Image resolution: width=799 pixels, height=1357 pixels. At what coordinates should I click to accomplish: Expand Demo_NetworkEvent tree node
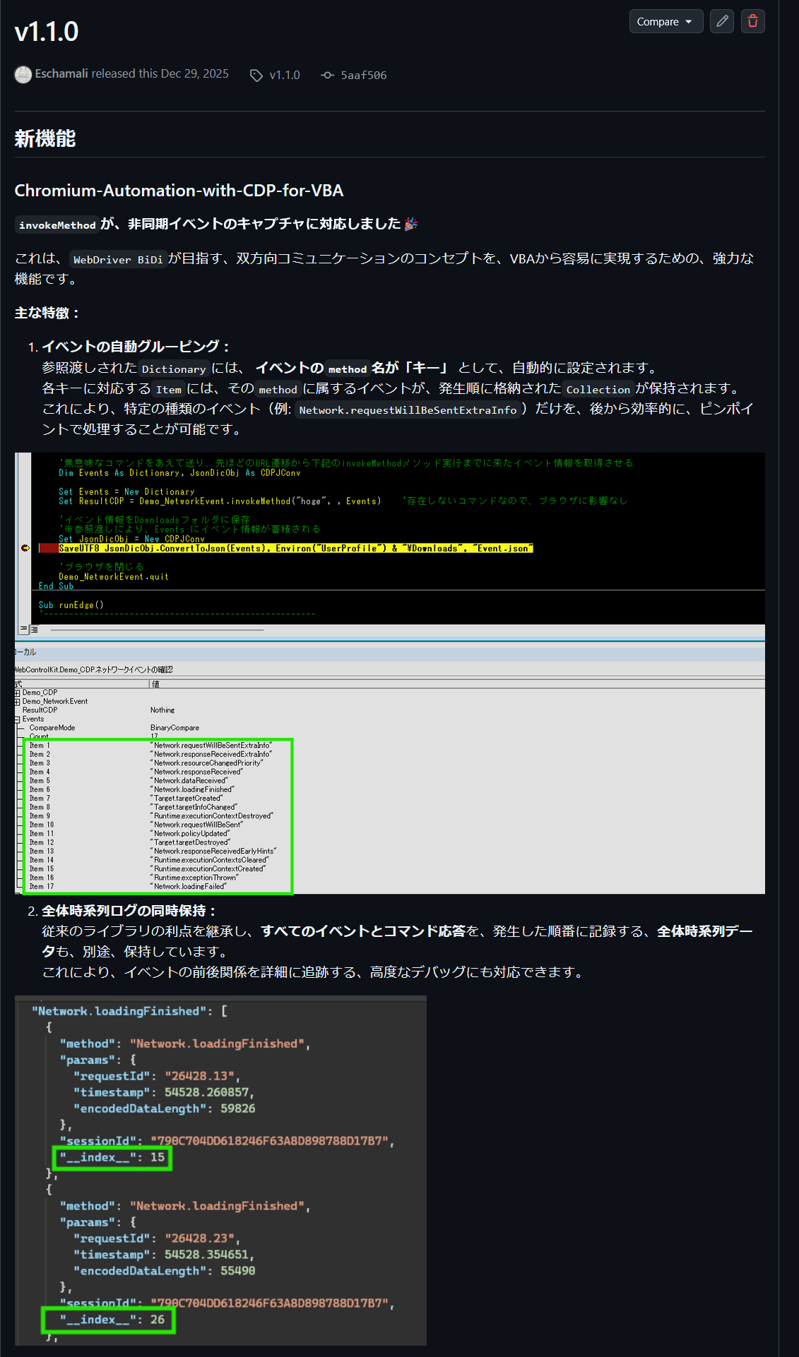click(x=18, y=701)
